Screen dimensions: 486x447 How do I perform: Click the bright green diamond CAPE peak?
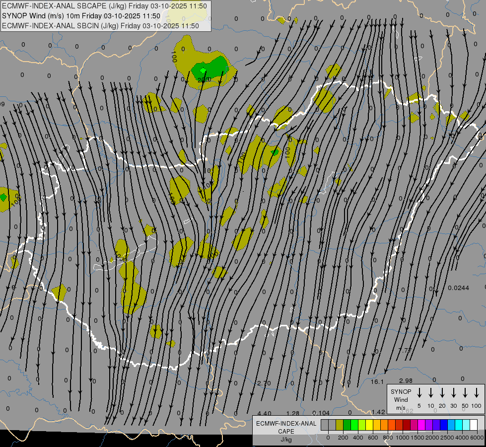click(203, 71)
